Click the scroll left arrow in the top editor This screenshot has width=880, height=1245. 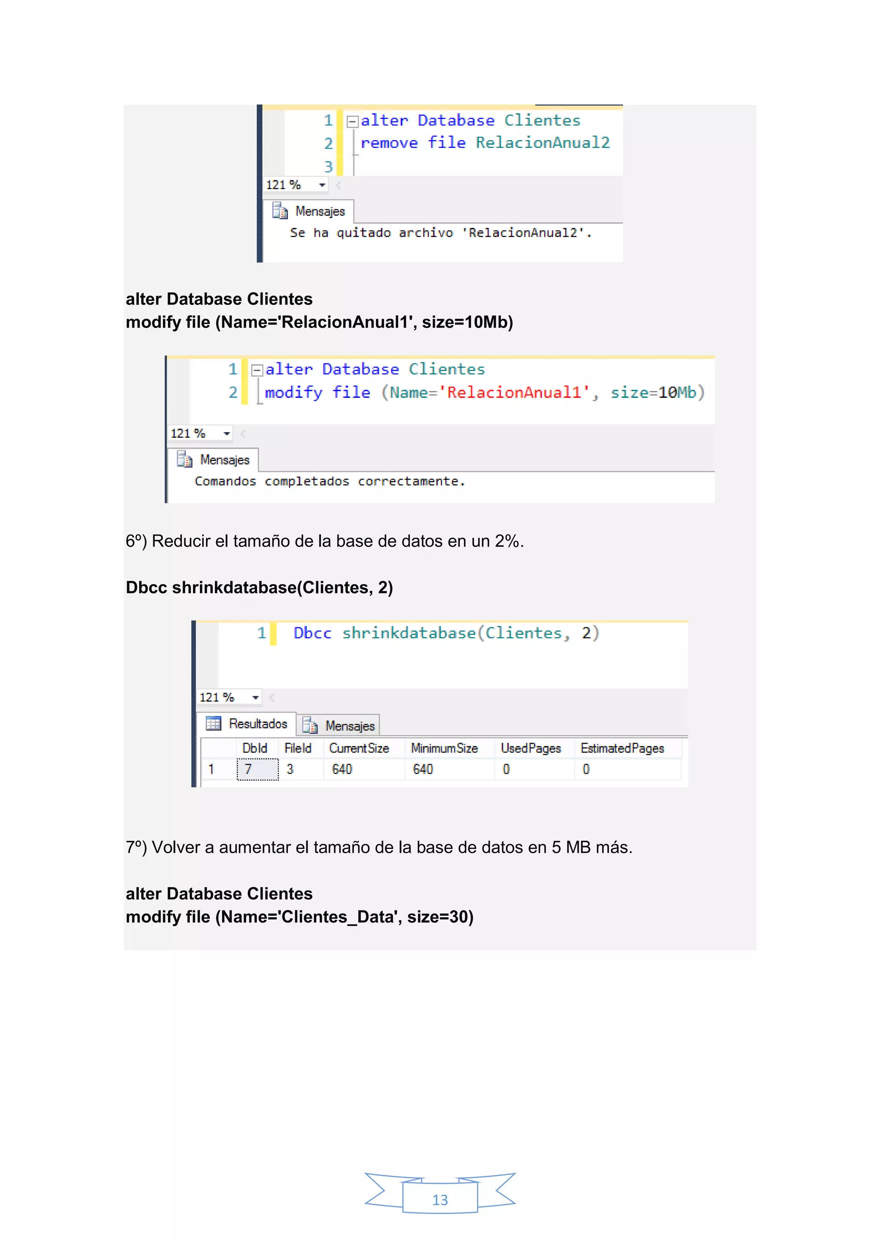tap(338, 185)
